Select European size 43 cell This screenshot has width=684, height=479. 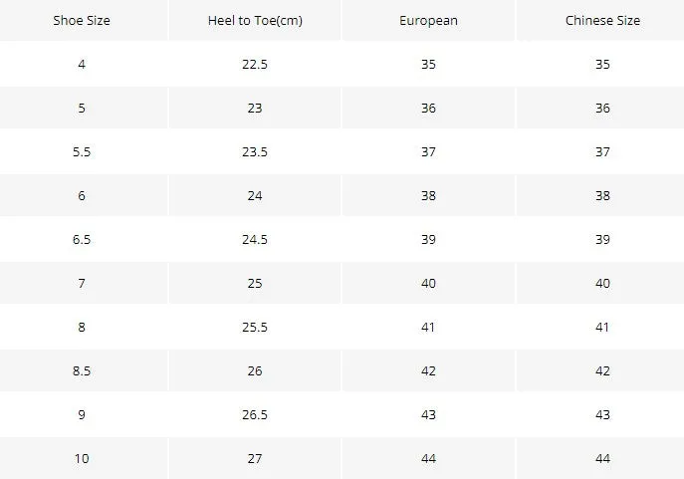pyautogui.click(x=428, y=414)
